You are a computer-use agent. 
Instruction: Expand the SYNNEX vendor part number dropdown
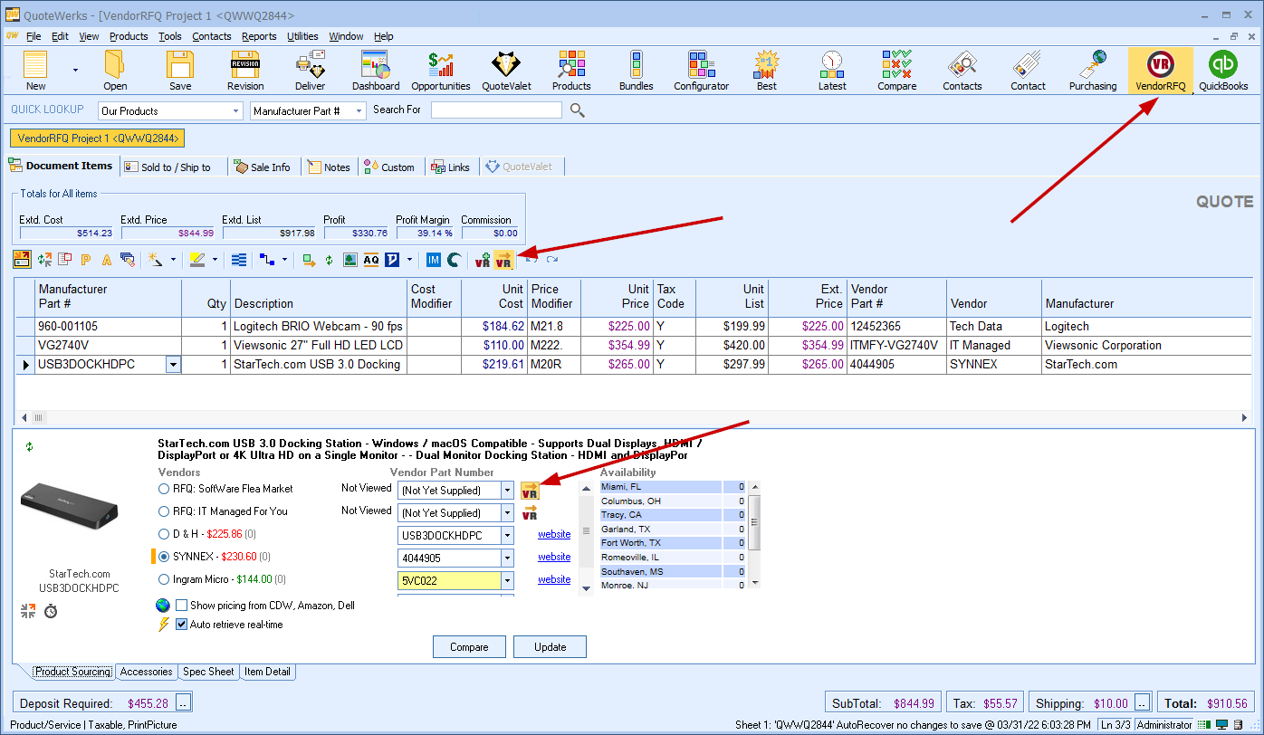click(507, 558)
